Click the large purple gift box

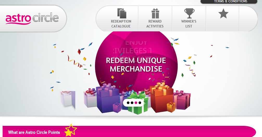[108, 98]
